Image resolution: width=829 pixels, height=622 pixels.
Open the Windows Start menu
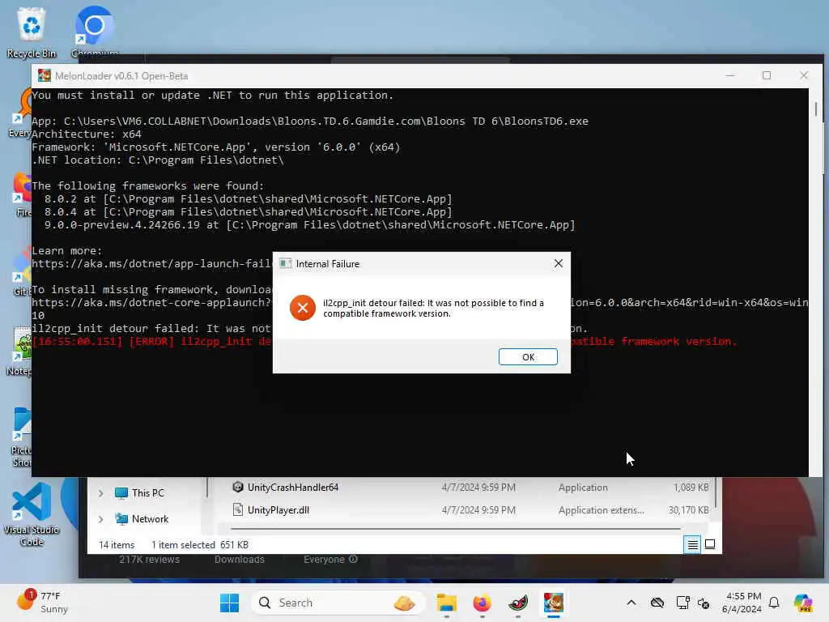pos(229,603)
